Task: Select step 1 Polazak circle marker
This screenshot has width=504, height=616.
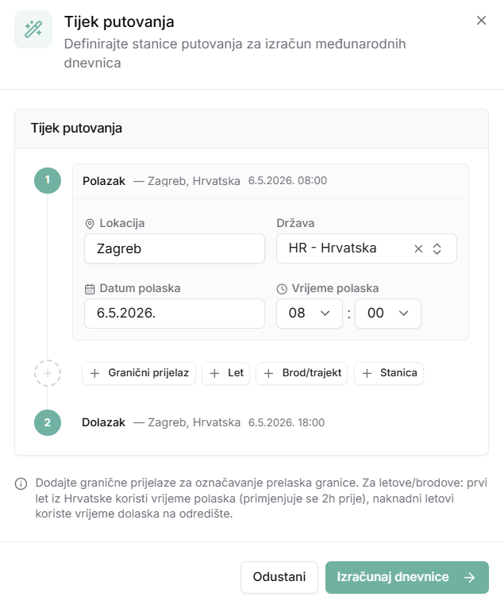Action: pyautogui.click(x=48, y=180)
